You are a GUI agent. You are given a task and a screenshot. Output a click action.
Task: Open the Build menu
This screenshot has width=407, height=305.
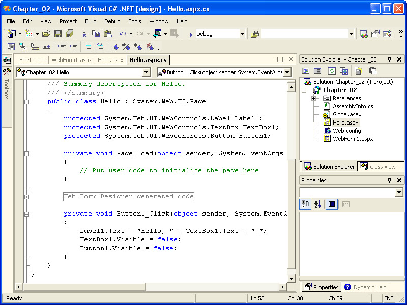(91, 21)
